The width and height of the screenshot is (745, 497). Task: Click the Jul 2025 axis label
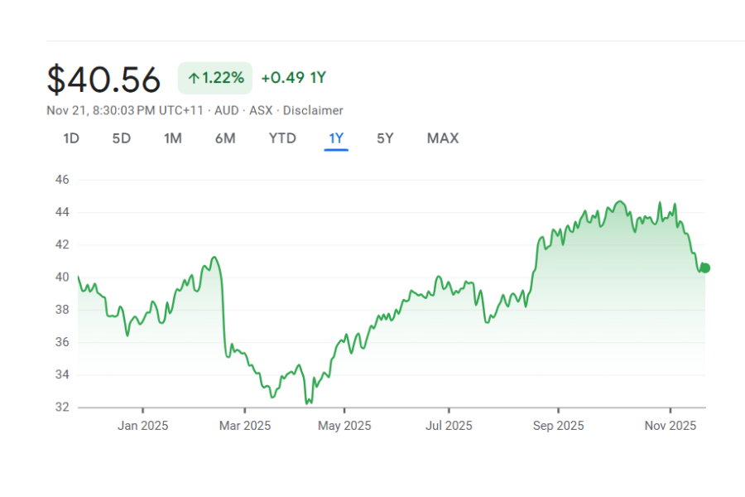coord(449,426)
